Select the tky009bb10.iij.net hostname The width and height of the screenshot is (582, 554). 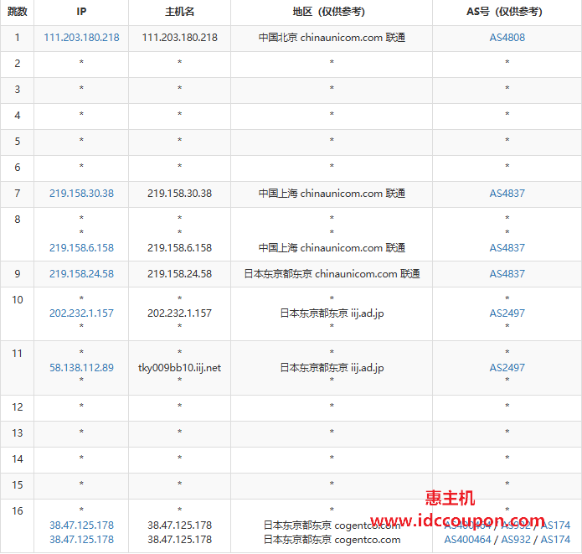coord(179,368)
